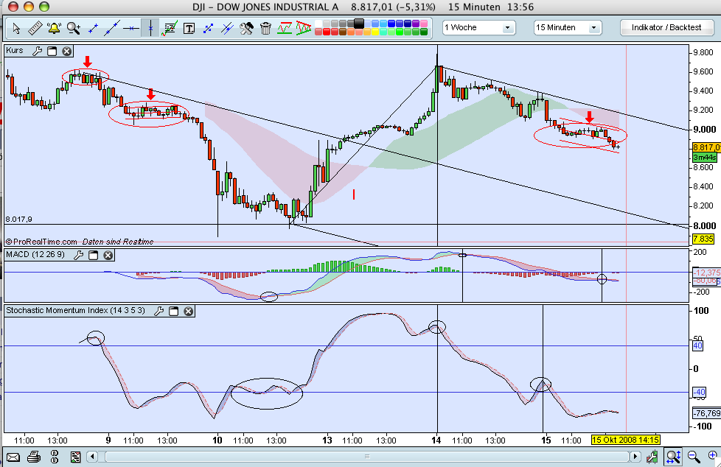Click the yellow '7.835' price label
This screenshot has width=721, height=467.
click(703, 239)
